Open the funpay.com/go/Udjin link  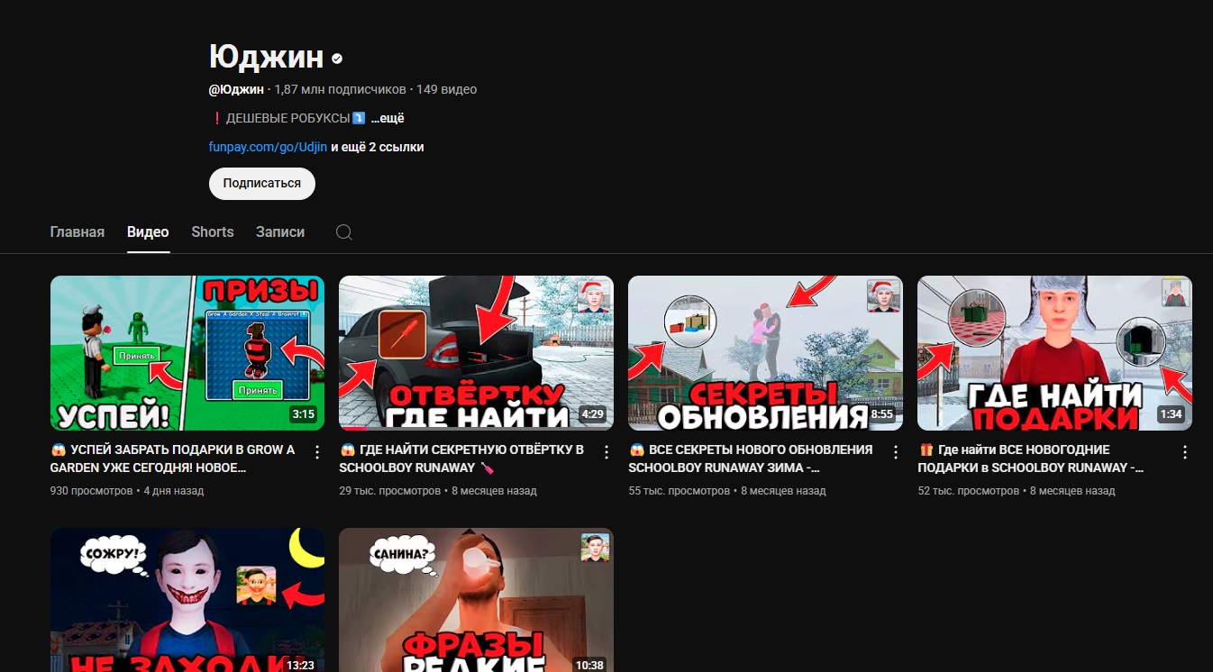(x=268, y=147)
